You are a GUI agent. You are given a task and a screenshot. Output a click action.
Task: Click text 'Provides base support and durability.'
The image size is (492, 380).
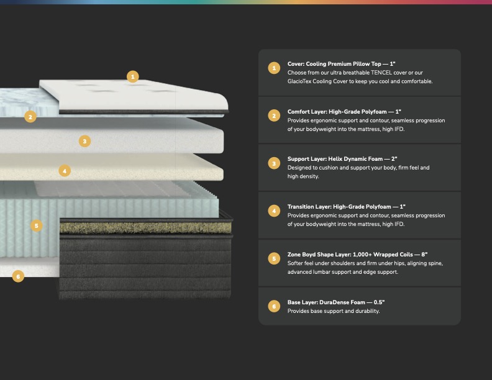point(334,311)
